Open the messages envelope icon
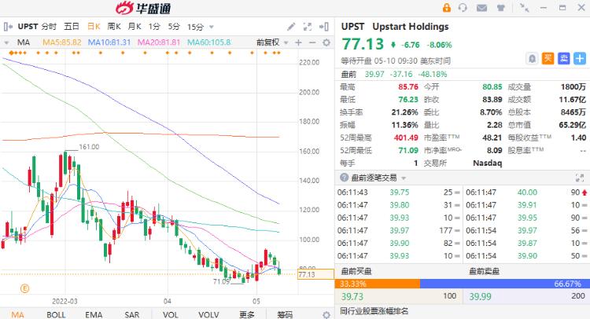Image resolution: width=590 pixels, height=319 pixels. (x=481, y=8)
